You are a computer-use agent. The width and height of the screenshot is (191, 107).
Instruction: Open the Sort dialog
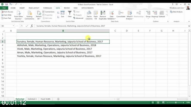click(62, 14)
